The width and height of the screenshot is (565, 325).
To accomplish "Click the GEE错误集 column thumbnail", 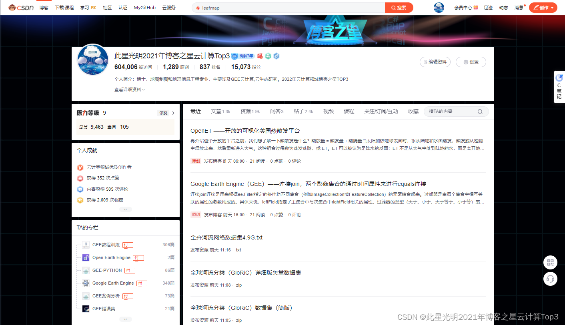I will (x=86, y=309).
